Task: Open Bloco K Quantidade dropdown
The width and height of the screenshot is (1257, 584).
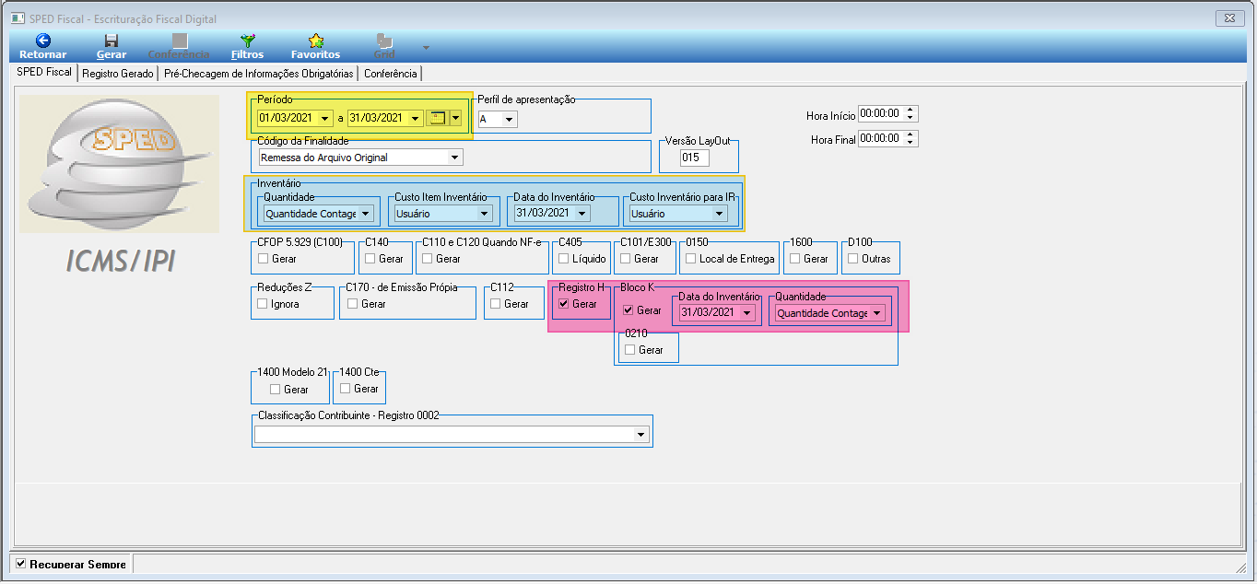Action: click(x=877, y=313)
